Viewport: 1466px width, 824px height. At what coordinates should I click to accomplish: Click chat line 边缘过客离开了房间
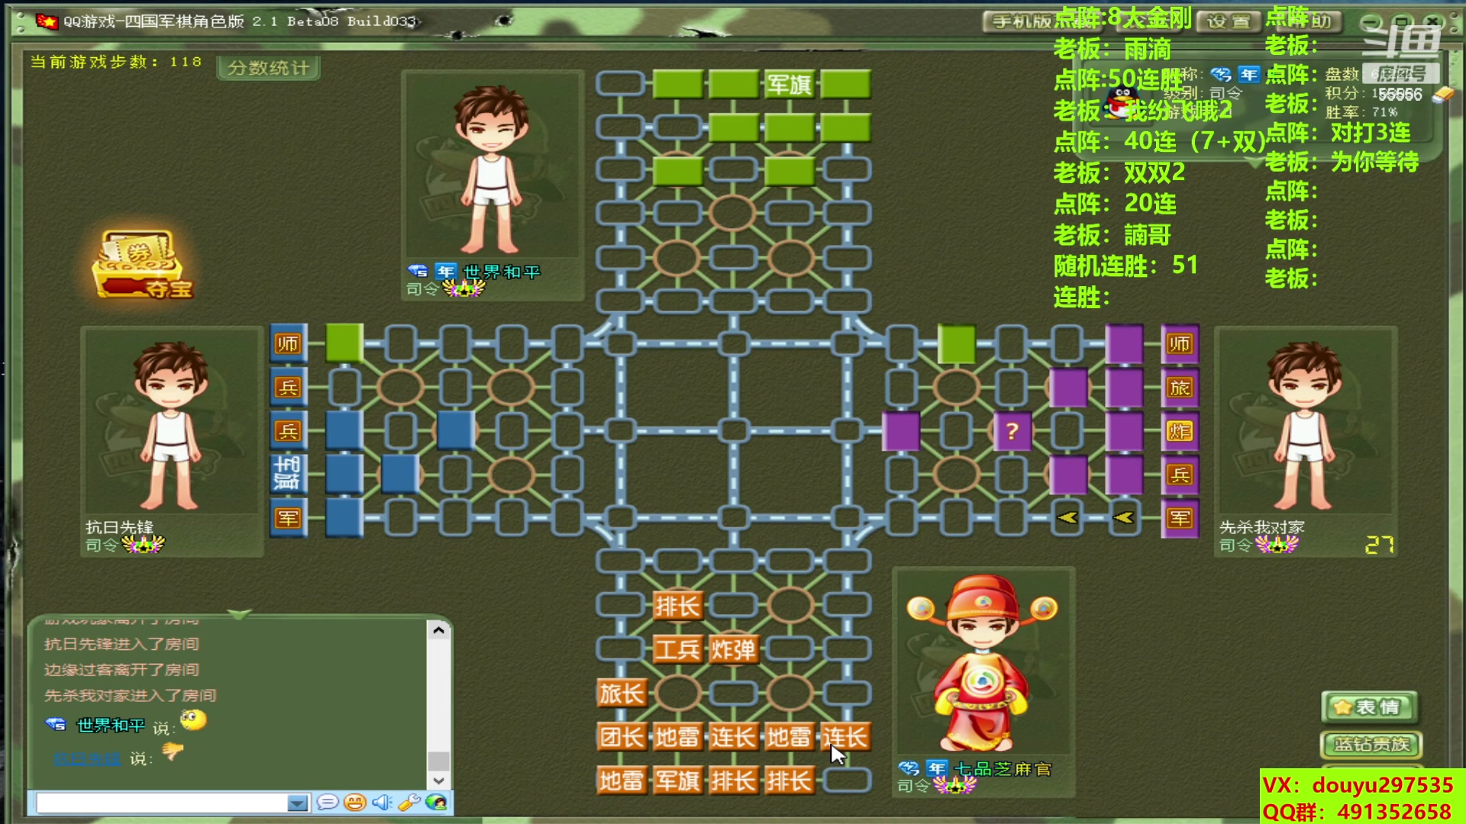coord(121,669)
